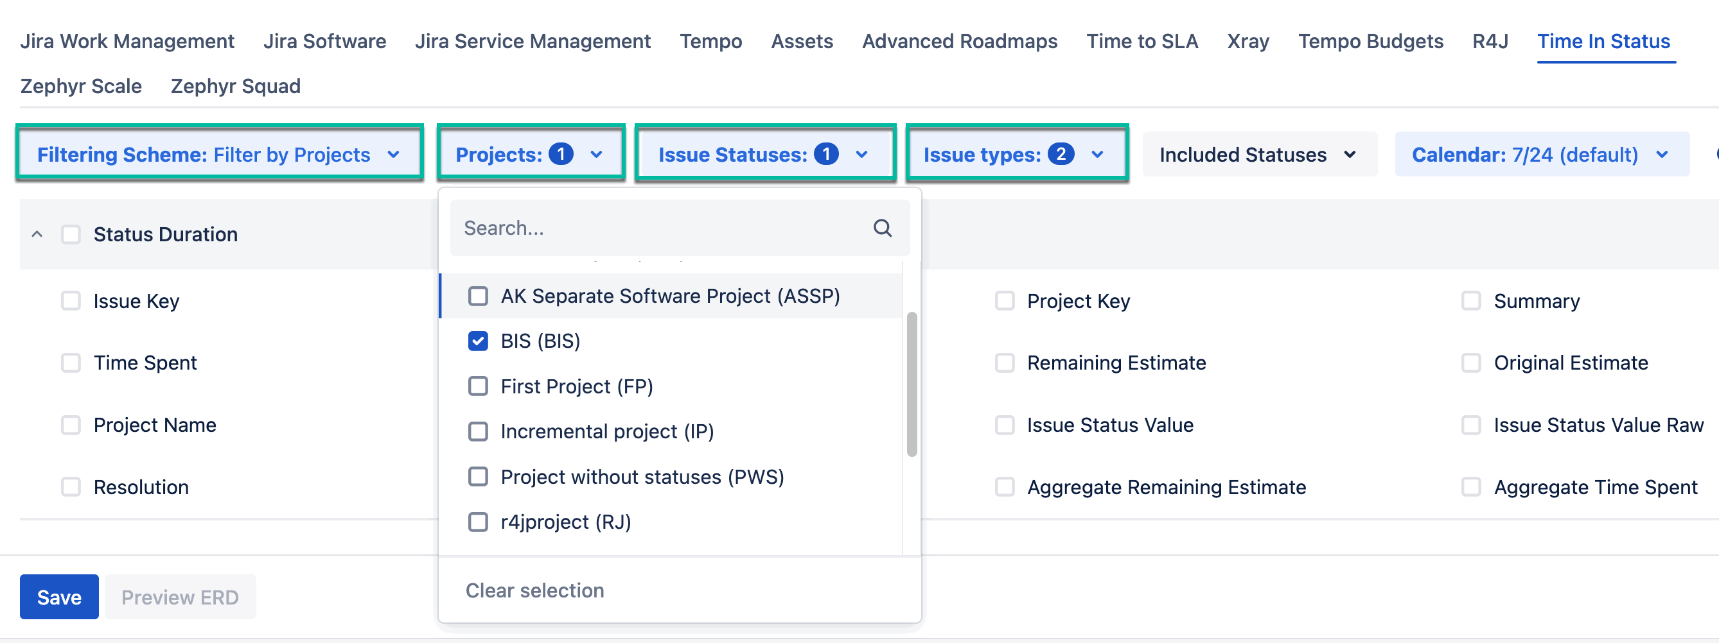Expand the Issue Statuses dropdown
The height and width of the screenshot is (643, 1719).
[x=764, y=155]
